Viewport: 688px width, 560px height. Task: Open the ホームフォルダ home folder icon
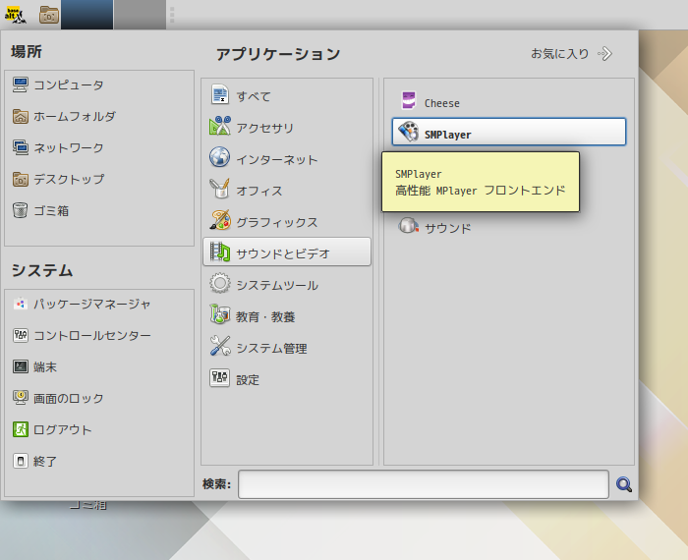21,116
